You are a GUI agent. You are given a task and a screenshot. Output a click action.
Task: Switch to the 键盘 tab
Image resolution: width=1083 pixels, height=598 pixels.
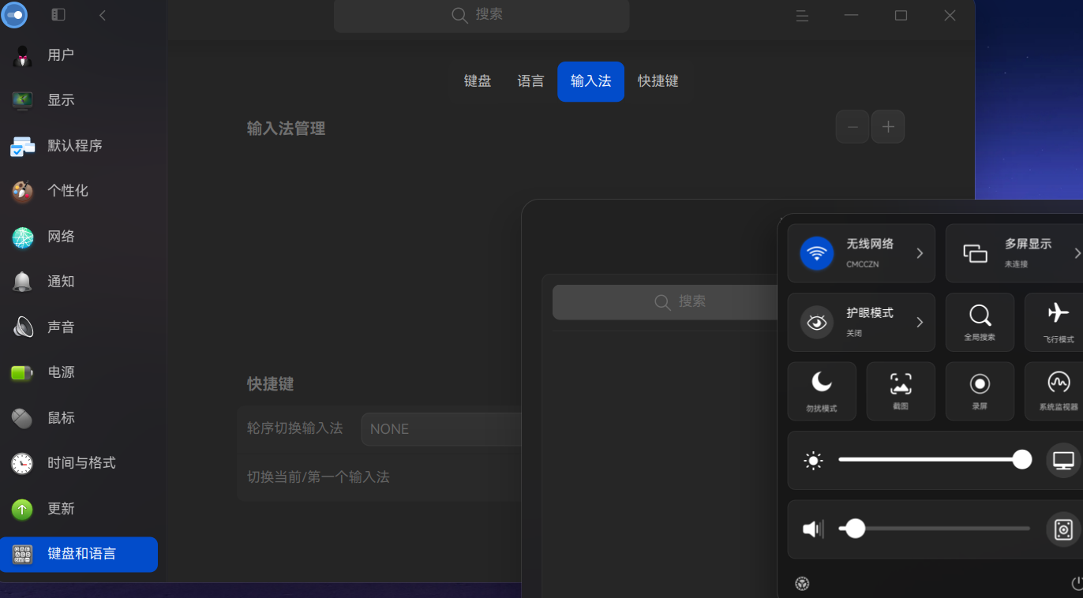478,81
